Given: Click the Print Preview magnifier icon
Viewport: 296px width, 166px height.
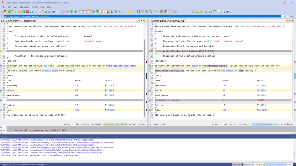Looking at the screenshot, I should 58,12.
